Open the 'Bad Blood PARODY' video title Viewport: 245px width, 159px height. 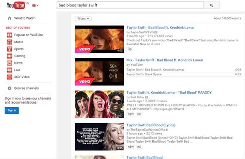pos(169,93)
